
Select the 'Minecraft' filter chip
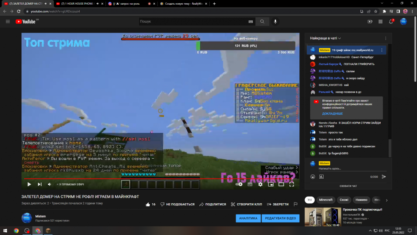pos(326,200)
